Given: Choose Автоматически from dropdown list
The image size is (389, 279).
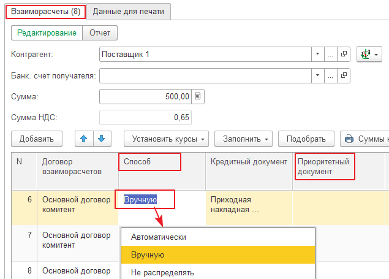Looking at the screenshot, I should [159, 237].
